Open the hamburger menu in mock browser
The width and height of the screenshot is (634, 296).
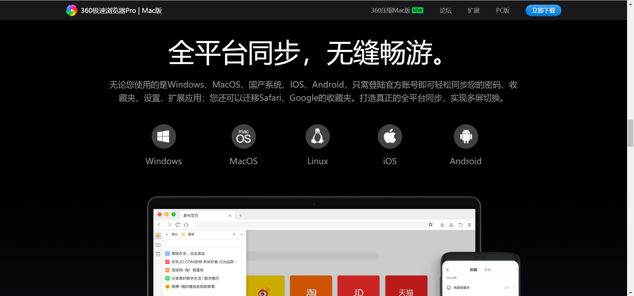[469, 225]
